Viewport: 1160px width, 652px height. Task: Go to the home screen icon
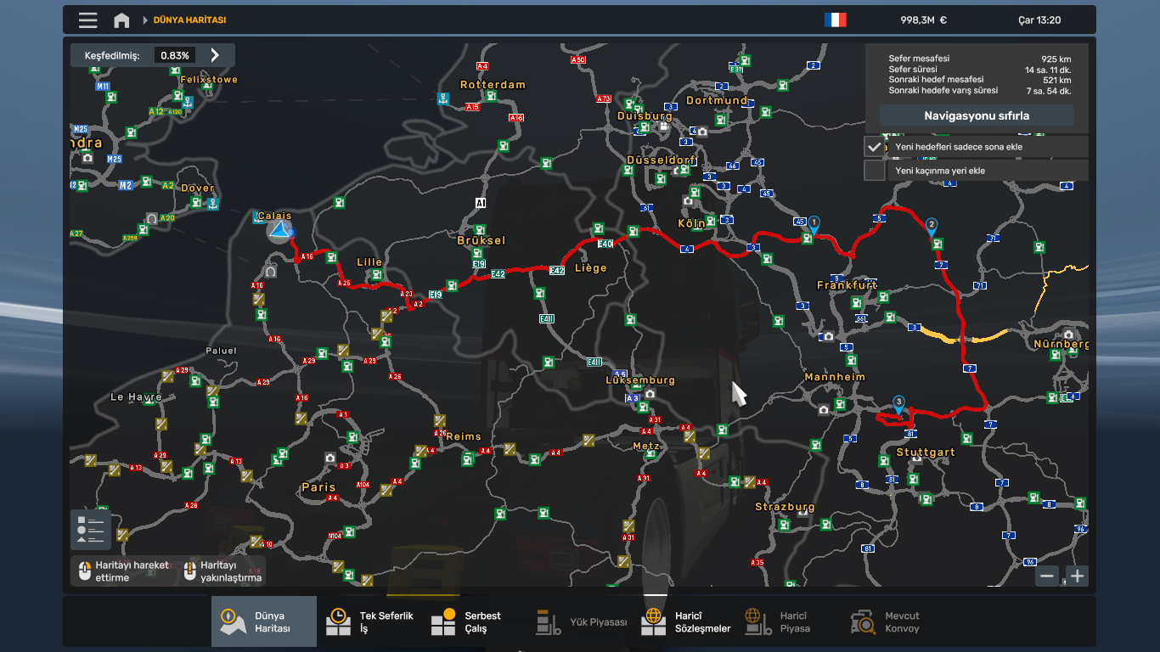tap(122, 20)
